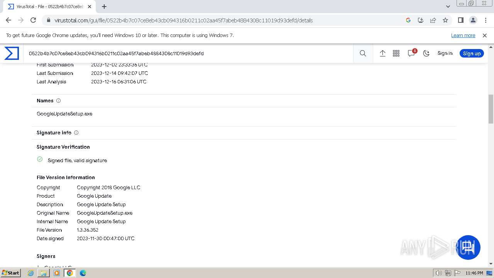Click the install app icon in address bar
Image resolution: width=494 pixels, height=278 pixels.
tap(421, 20)
